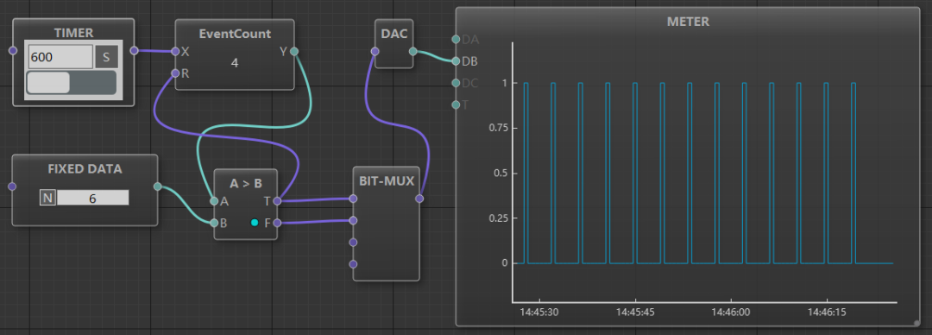Viewport: 932px width, 335px height.
Task: Select the FIXED DATA block title
Action: pos(85,169)
